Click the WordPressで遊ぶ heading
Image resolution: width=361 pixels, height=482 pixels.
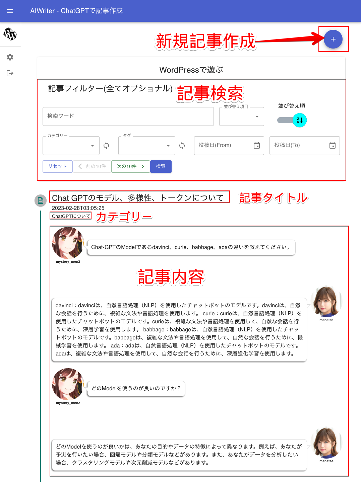click(191, 70)
